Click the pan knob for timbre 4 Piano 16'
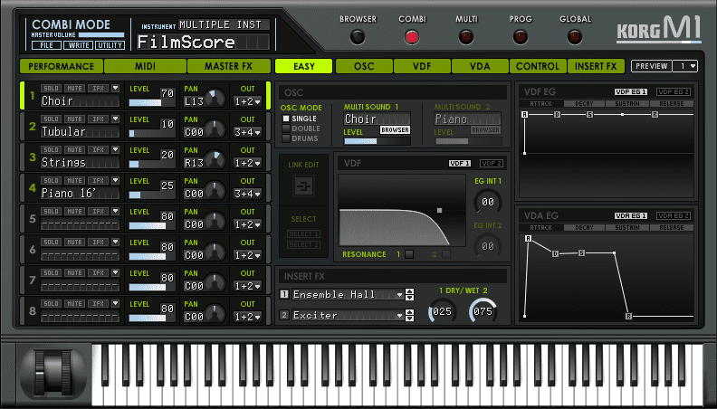 point(215,191)
